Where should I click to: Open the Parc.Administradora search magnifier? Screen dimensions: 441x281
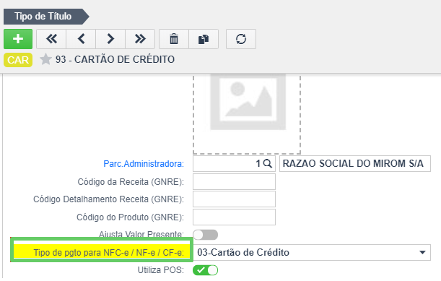click(268, 163)
